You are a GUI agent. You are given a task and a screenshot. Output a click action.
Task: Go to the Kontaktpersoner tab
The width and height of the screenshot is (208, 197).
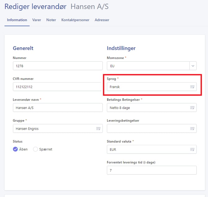(75, 20)
